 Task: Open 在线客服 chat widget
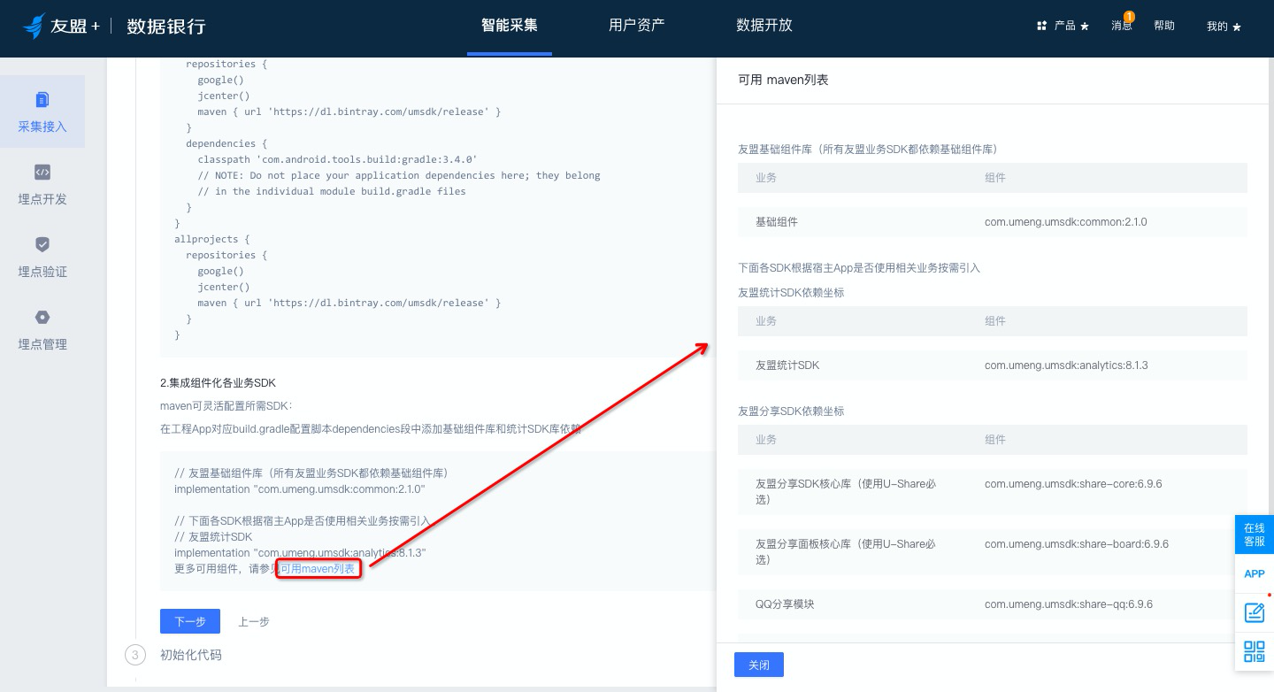(x=1255, y=534)
